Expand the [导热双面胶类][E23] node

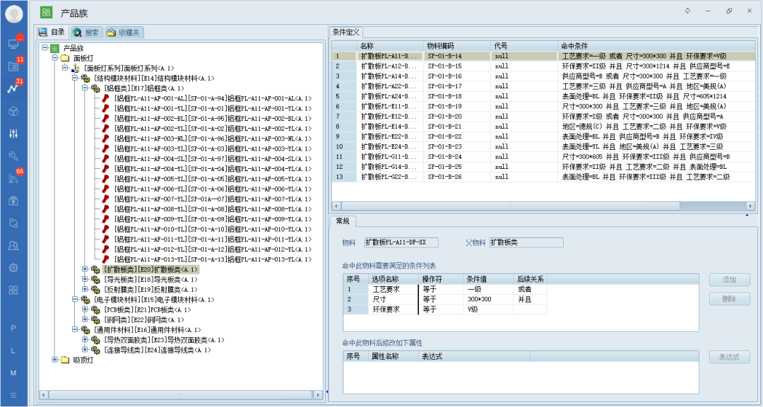[85, 340]
